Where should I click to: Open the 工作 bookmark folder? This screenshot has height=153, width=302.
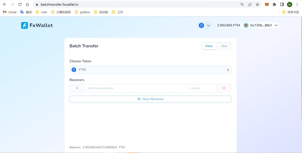(x=117, y=12)
